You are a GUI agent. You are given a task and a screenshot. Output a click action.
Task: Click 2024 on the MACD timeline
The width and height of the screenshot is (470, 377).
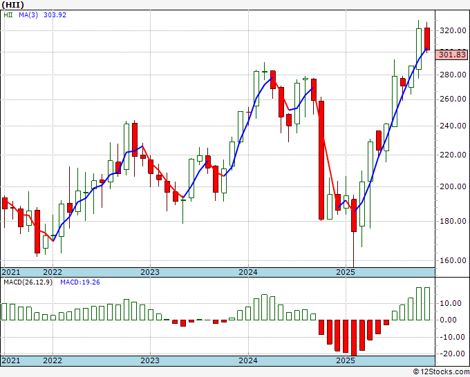pos(248,360)
